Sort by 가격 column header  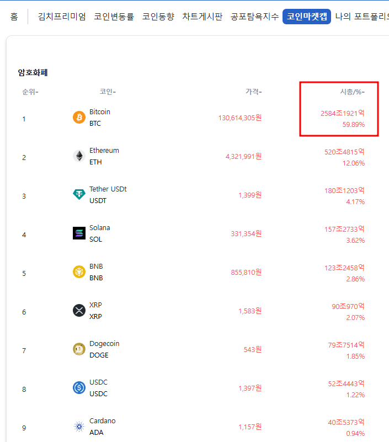[x=253, y=92]
